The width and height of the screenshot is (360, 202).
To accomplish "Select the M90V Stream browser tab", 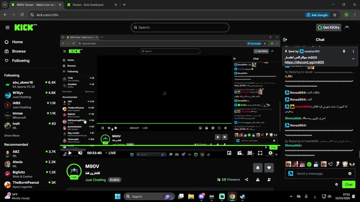I will point(36,5).
